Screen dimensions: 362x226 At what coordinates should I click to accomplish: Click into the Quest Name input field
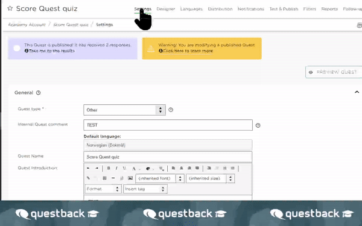[x=168, y=157]
